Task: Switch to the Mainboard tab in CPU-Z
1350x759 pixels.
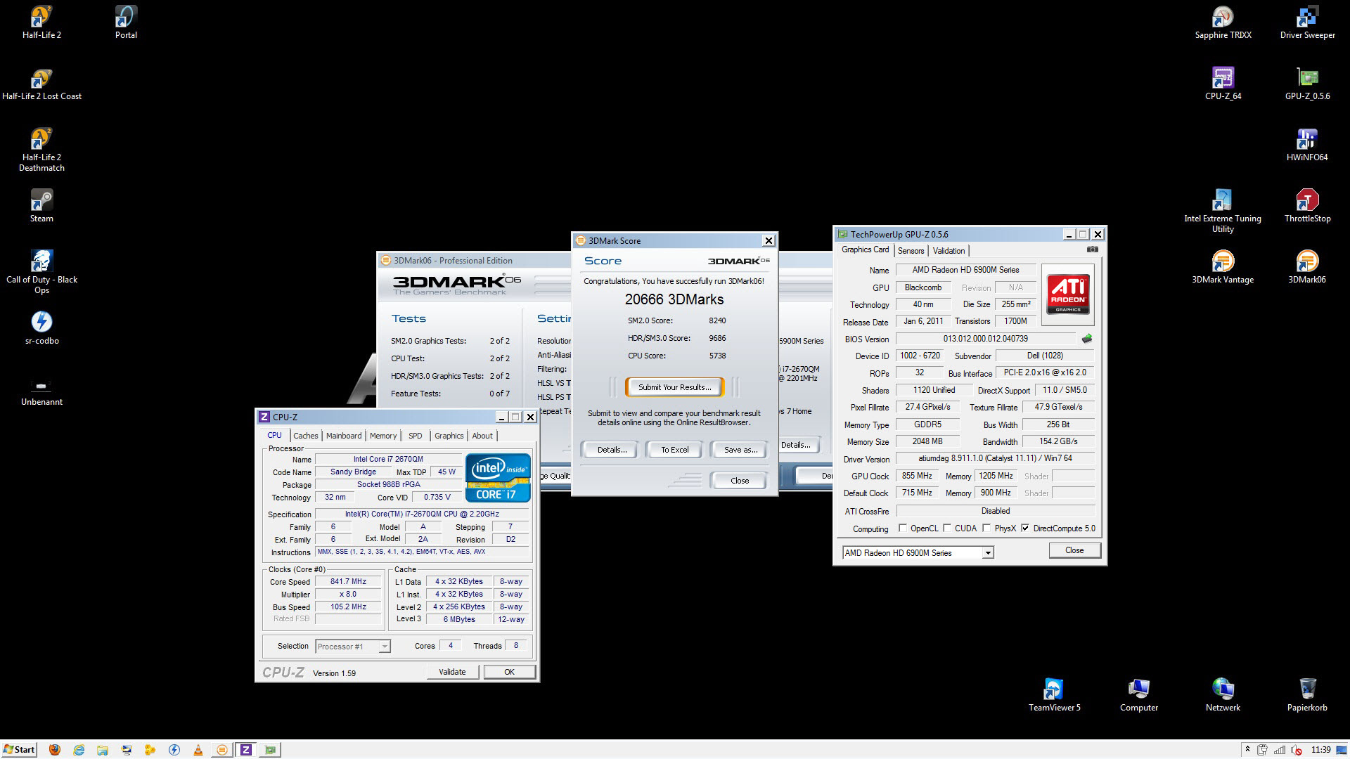Action: click(344, 436)
